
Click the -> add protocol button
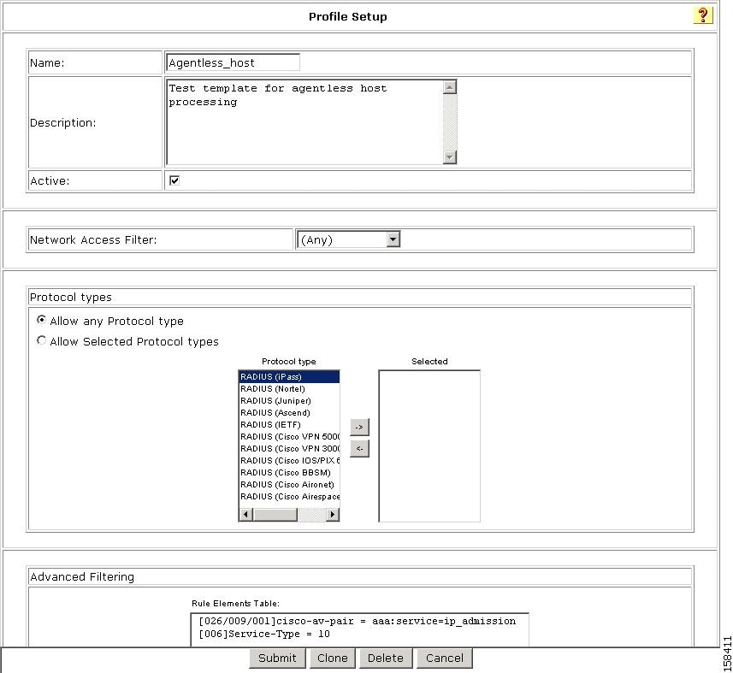359,428
